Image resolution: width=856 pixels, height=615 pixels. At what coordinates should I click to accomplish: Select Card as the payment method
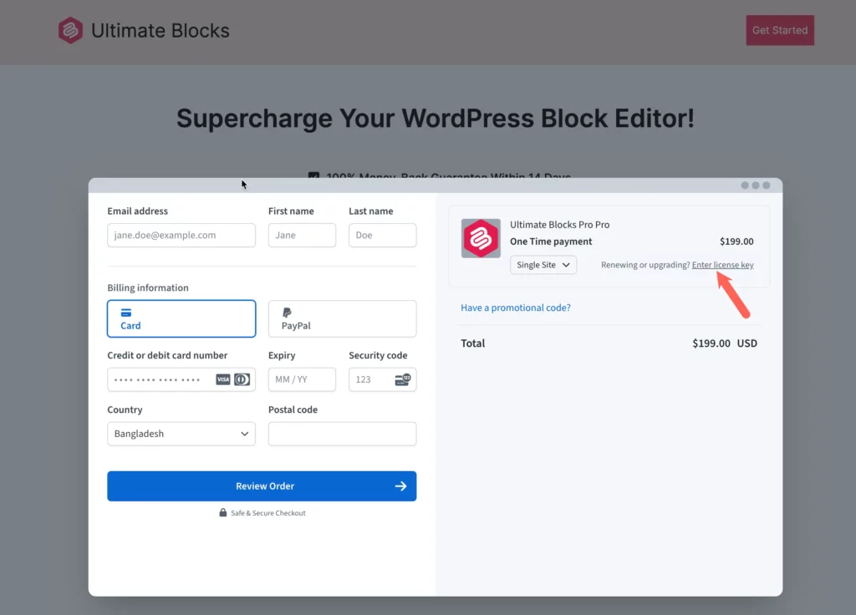(x=181, y=318)
